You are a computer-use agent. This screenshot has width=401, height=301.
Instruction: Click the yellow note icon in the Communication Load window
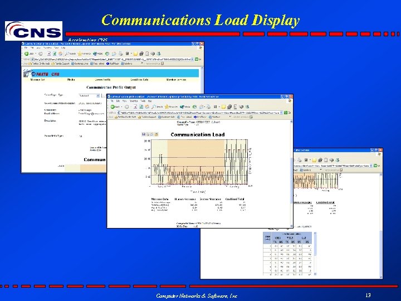pyautogui.click(x=223, y=106)
